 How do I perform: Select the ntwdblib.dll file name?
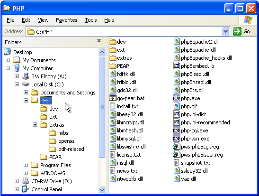click(130, 179)
